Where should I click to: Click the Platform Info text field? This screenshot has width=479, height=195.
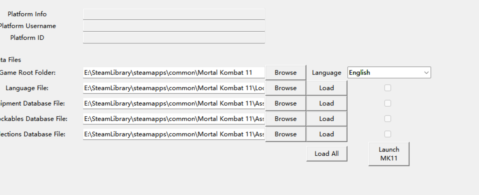pos(174,14)
